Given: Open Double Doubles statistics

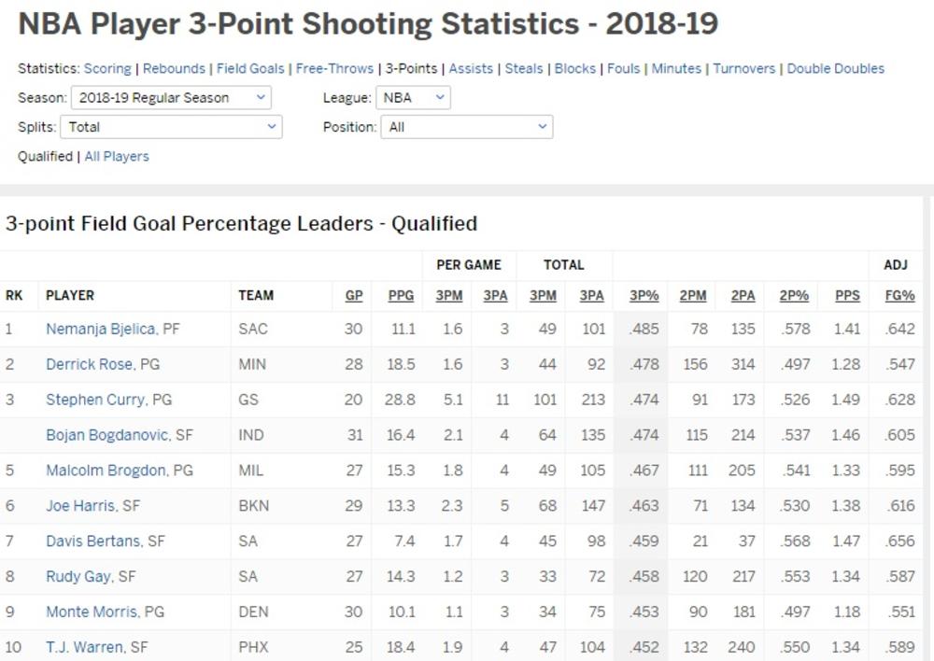Looking at the screenshot, I should (836, 68).
